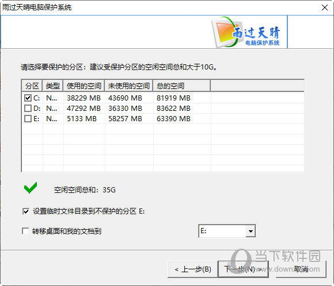Click the D: row type cell N...
334x286 pixels.
click(52, 109)
